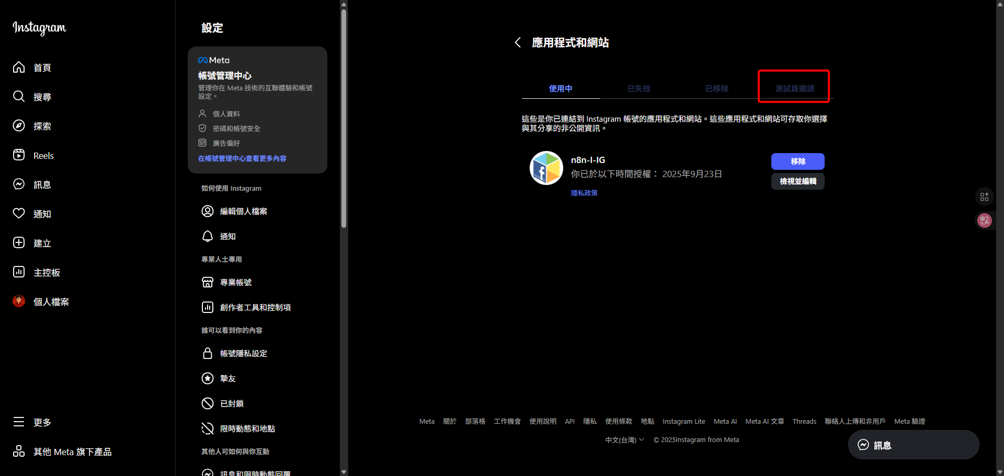Open Notifications via the heart icon
The height and width of the screenshot is (476, 1004).
19,213
